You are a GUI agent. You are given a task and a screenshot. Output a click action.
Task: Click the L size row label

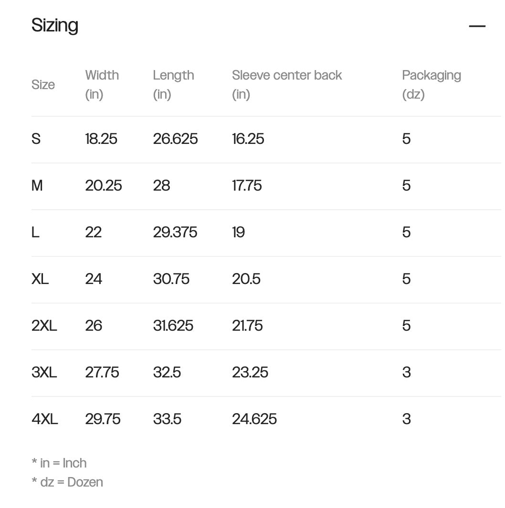click(x=36, y=233)
